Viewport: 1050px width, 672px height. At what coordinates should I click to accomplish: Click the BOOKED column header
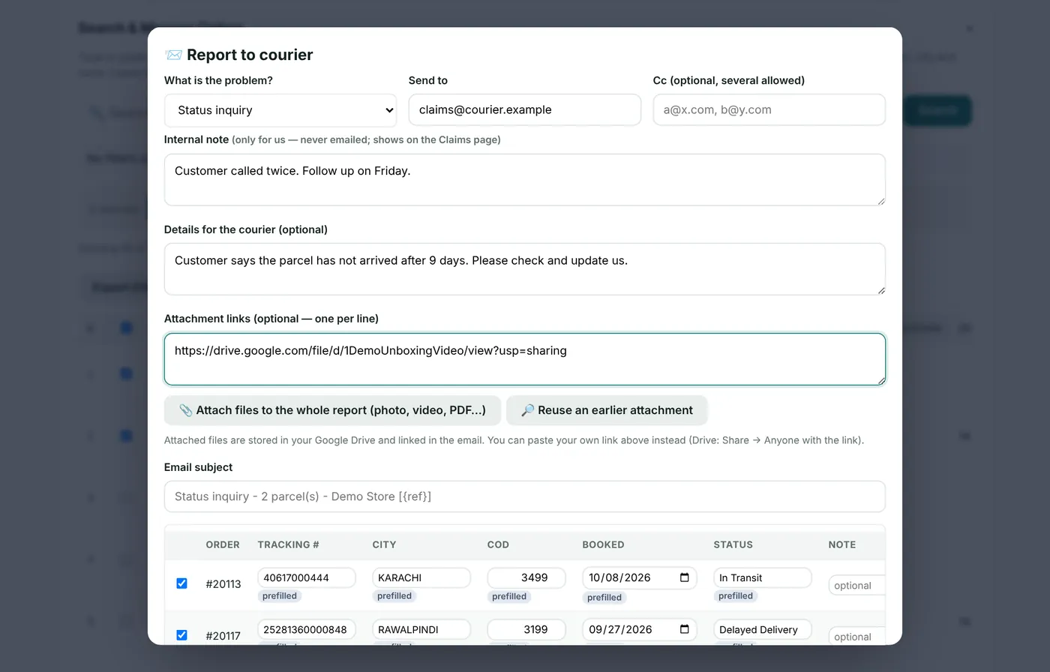pyautogui.click(x=603, y=544)
